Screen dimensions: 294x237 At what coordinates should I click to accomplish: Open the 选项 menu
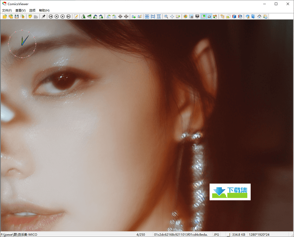tap(32, 11)
